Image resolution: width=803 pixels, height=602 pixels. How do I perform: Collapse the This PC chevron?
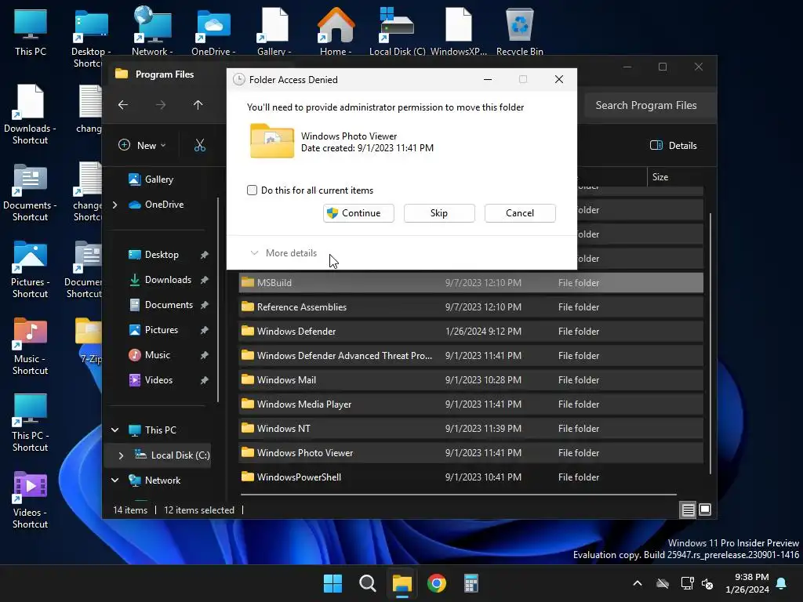tap(115, 430)
